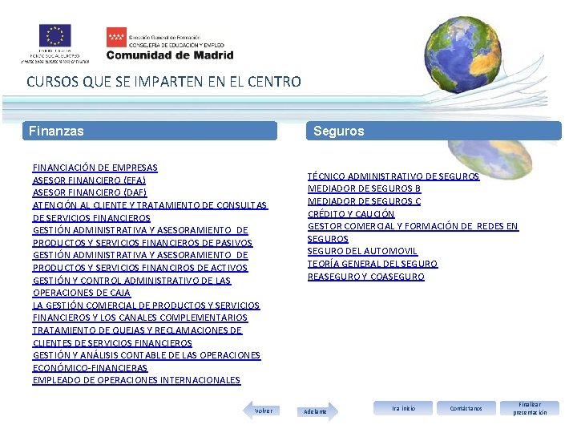Open 'Gestión y control administrativo de las' link

point(131,281)
